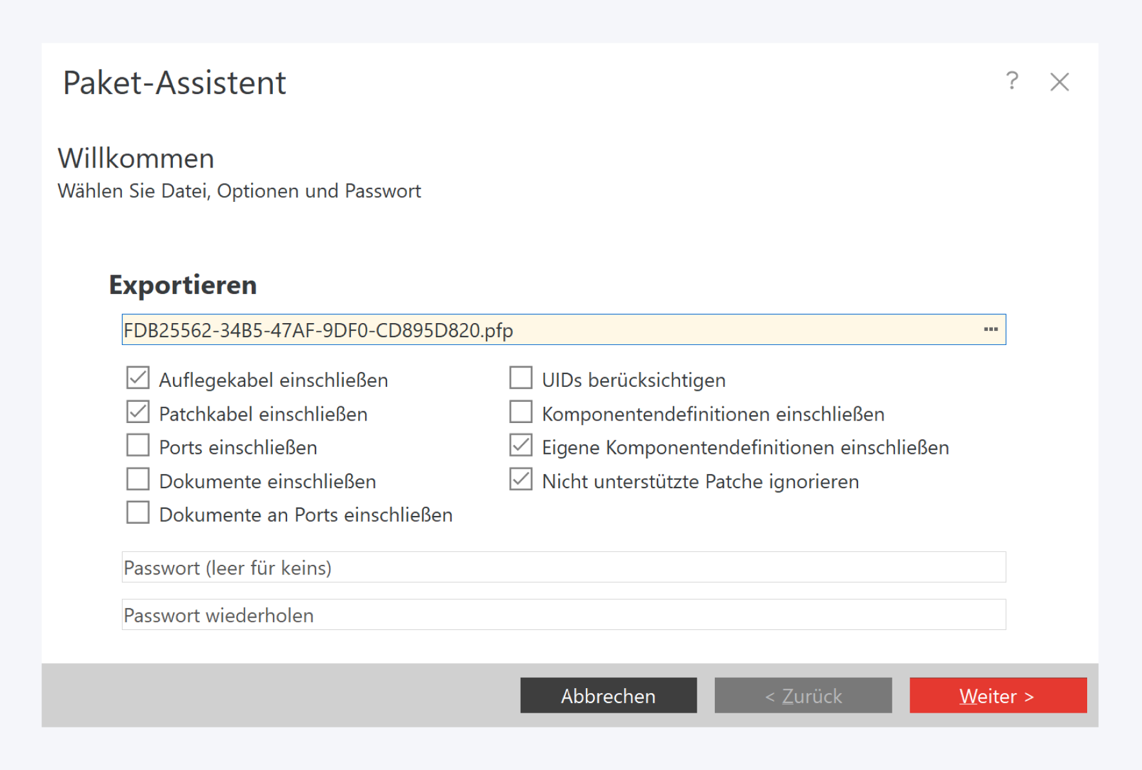The height and width of the screenshot is (770, 1142).
Task: Check Komponentendefinitionen einschließen
Action: tap(521, 412)
